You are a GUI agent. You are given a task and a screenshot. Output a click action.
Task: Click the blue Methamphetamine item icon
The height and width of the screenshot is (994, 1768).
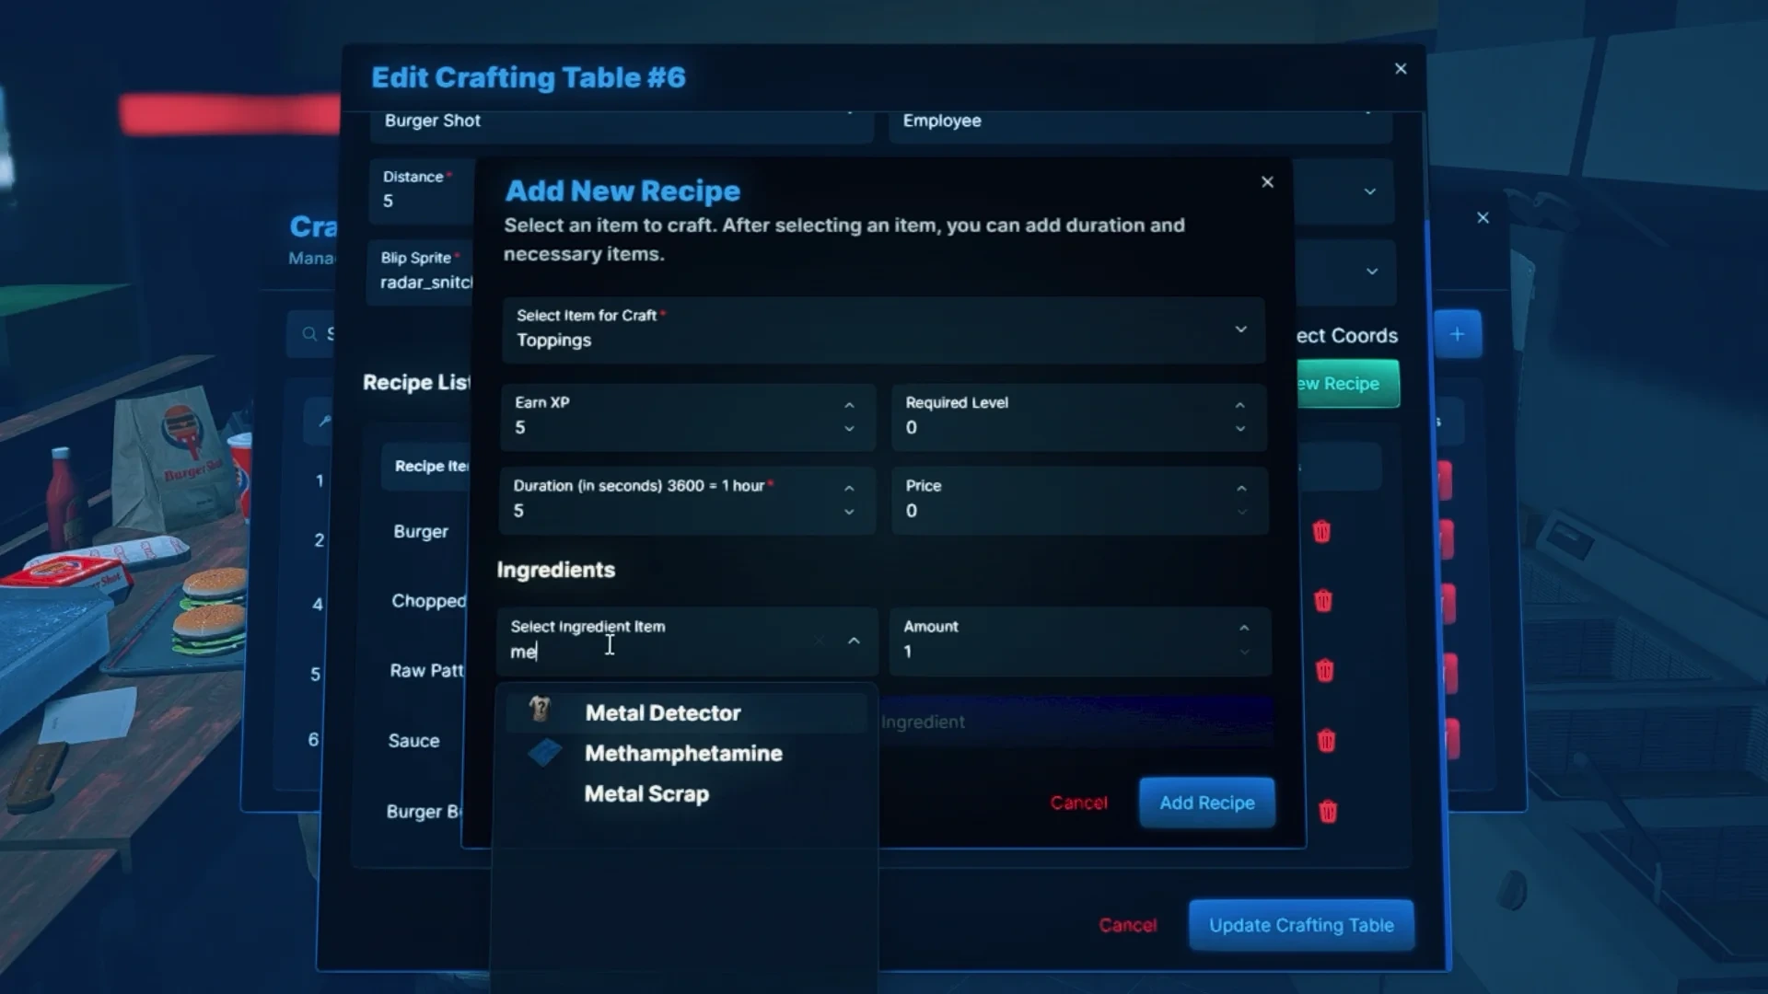tap(544, 752)
